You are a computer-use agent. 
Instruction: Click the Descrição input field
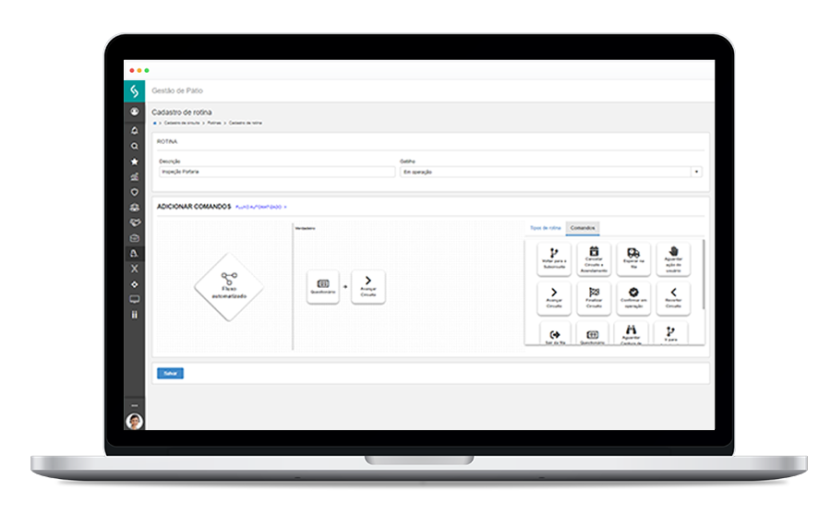tap(276, 172)
